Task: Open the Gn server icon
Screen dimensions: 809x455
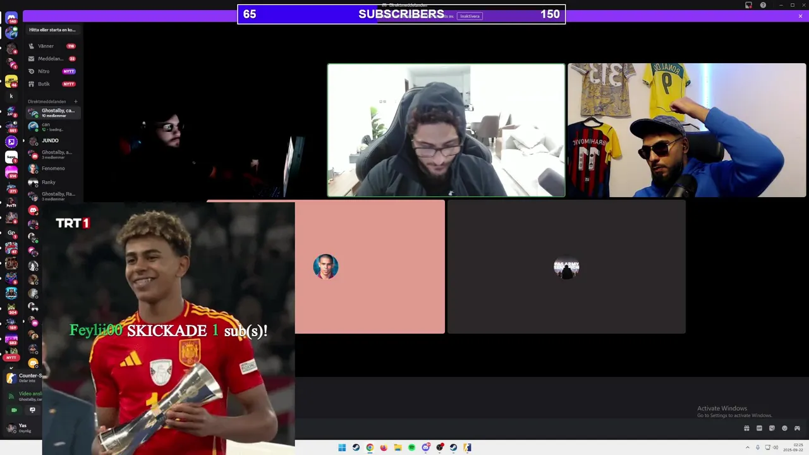Action: tap(11, 233)
